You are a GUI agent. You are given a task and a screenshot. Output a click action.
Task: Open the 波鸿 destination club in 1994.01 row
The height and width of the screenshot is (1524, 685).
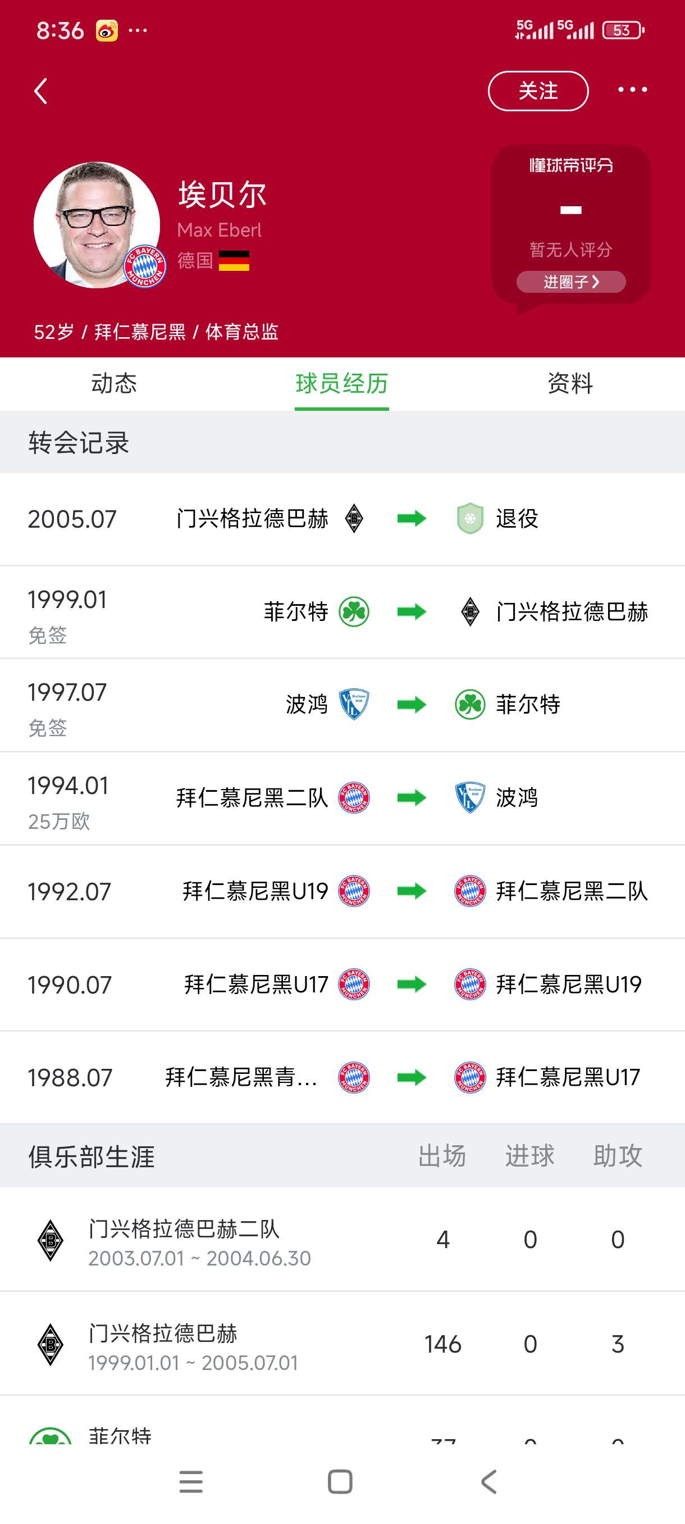click(517, 797)
